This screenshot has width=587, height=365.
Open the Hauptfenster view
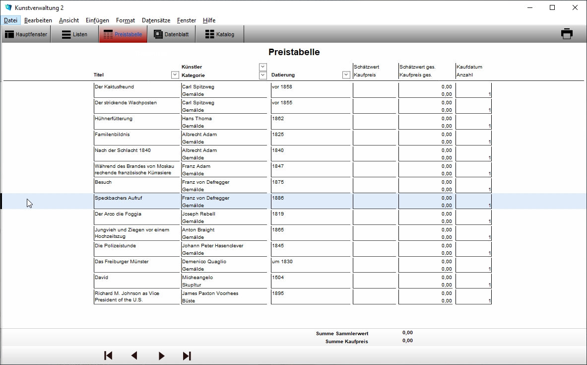[x=26, y=35]
